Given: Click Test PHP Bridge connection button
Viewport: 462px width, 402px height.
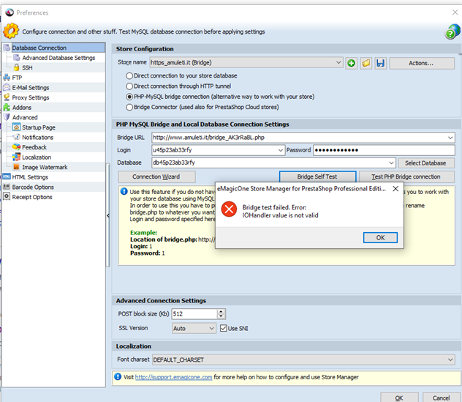Looking at the screenshot, I should tap(406, 176).
